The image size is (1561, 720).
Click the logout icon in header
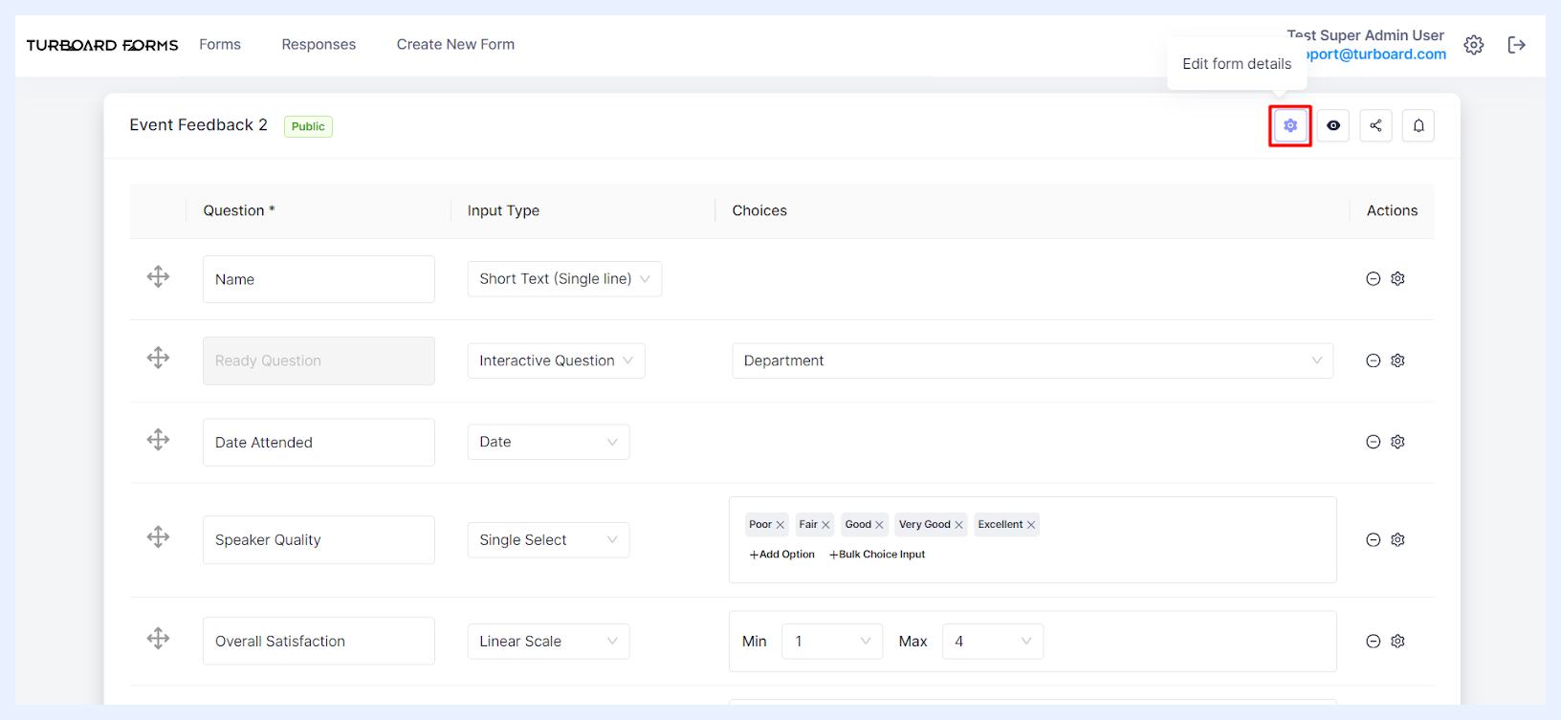1517,45
